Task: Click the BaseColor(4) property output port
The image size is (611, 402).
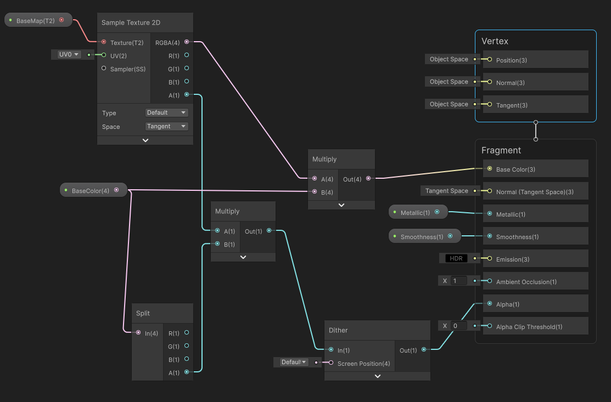Action: [x=116, y=190]
